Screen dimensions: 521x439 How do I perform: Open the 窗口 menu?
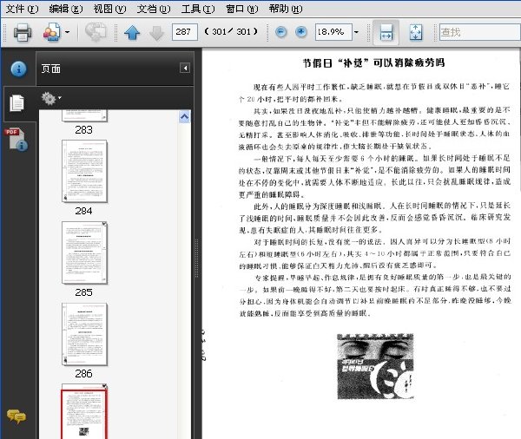(242, 9)
